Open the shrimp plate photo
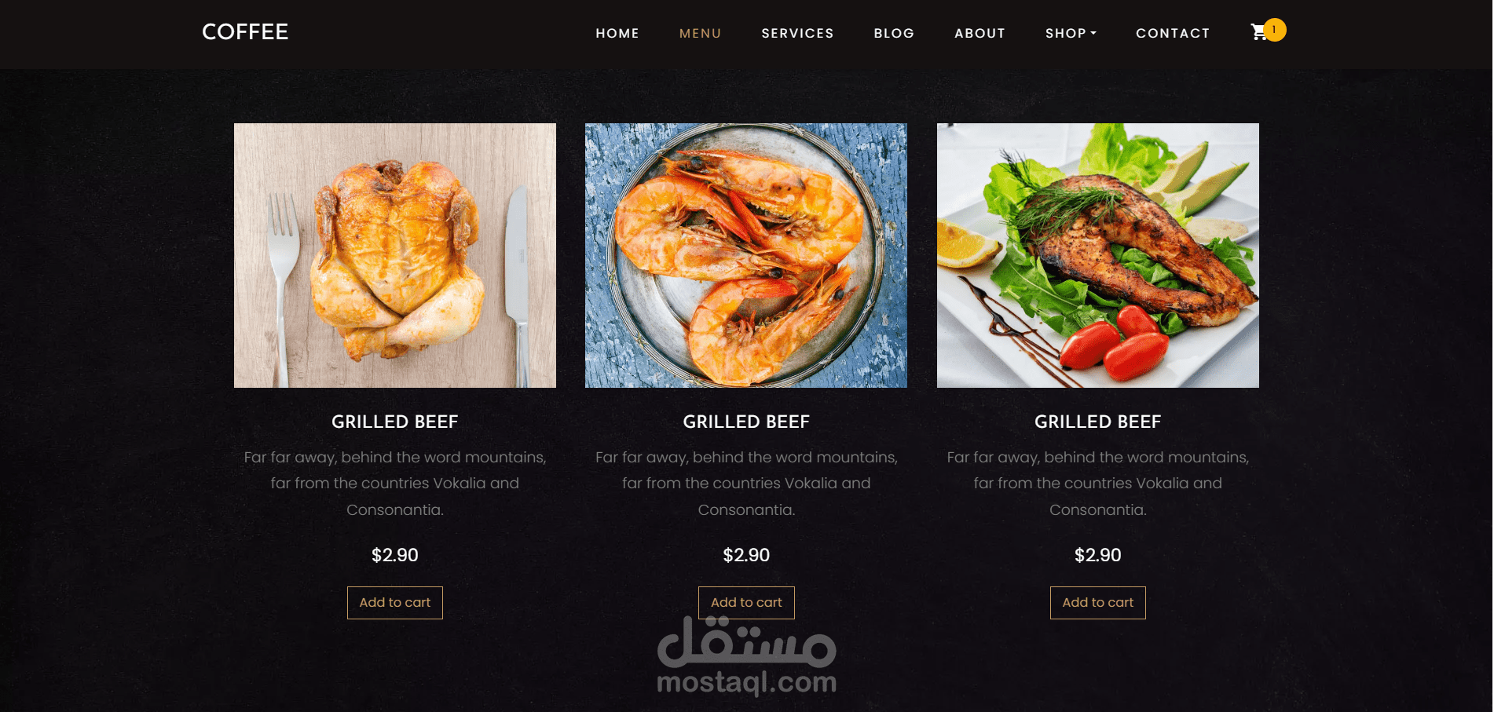 [746, 255]
